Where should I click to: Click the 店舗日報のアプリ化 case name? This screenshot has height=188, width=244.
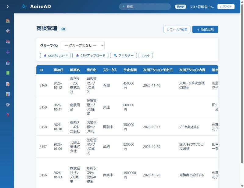pos(91,127)
